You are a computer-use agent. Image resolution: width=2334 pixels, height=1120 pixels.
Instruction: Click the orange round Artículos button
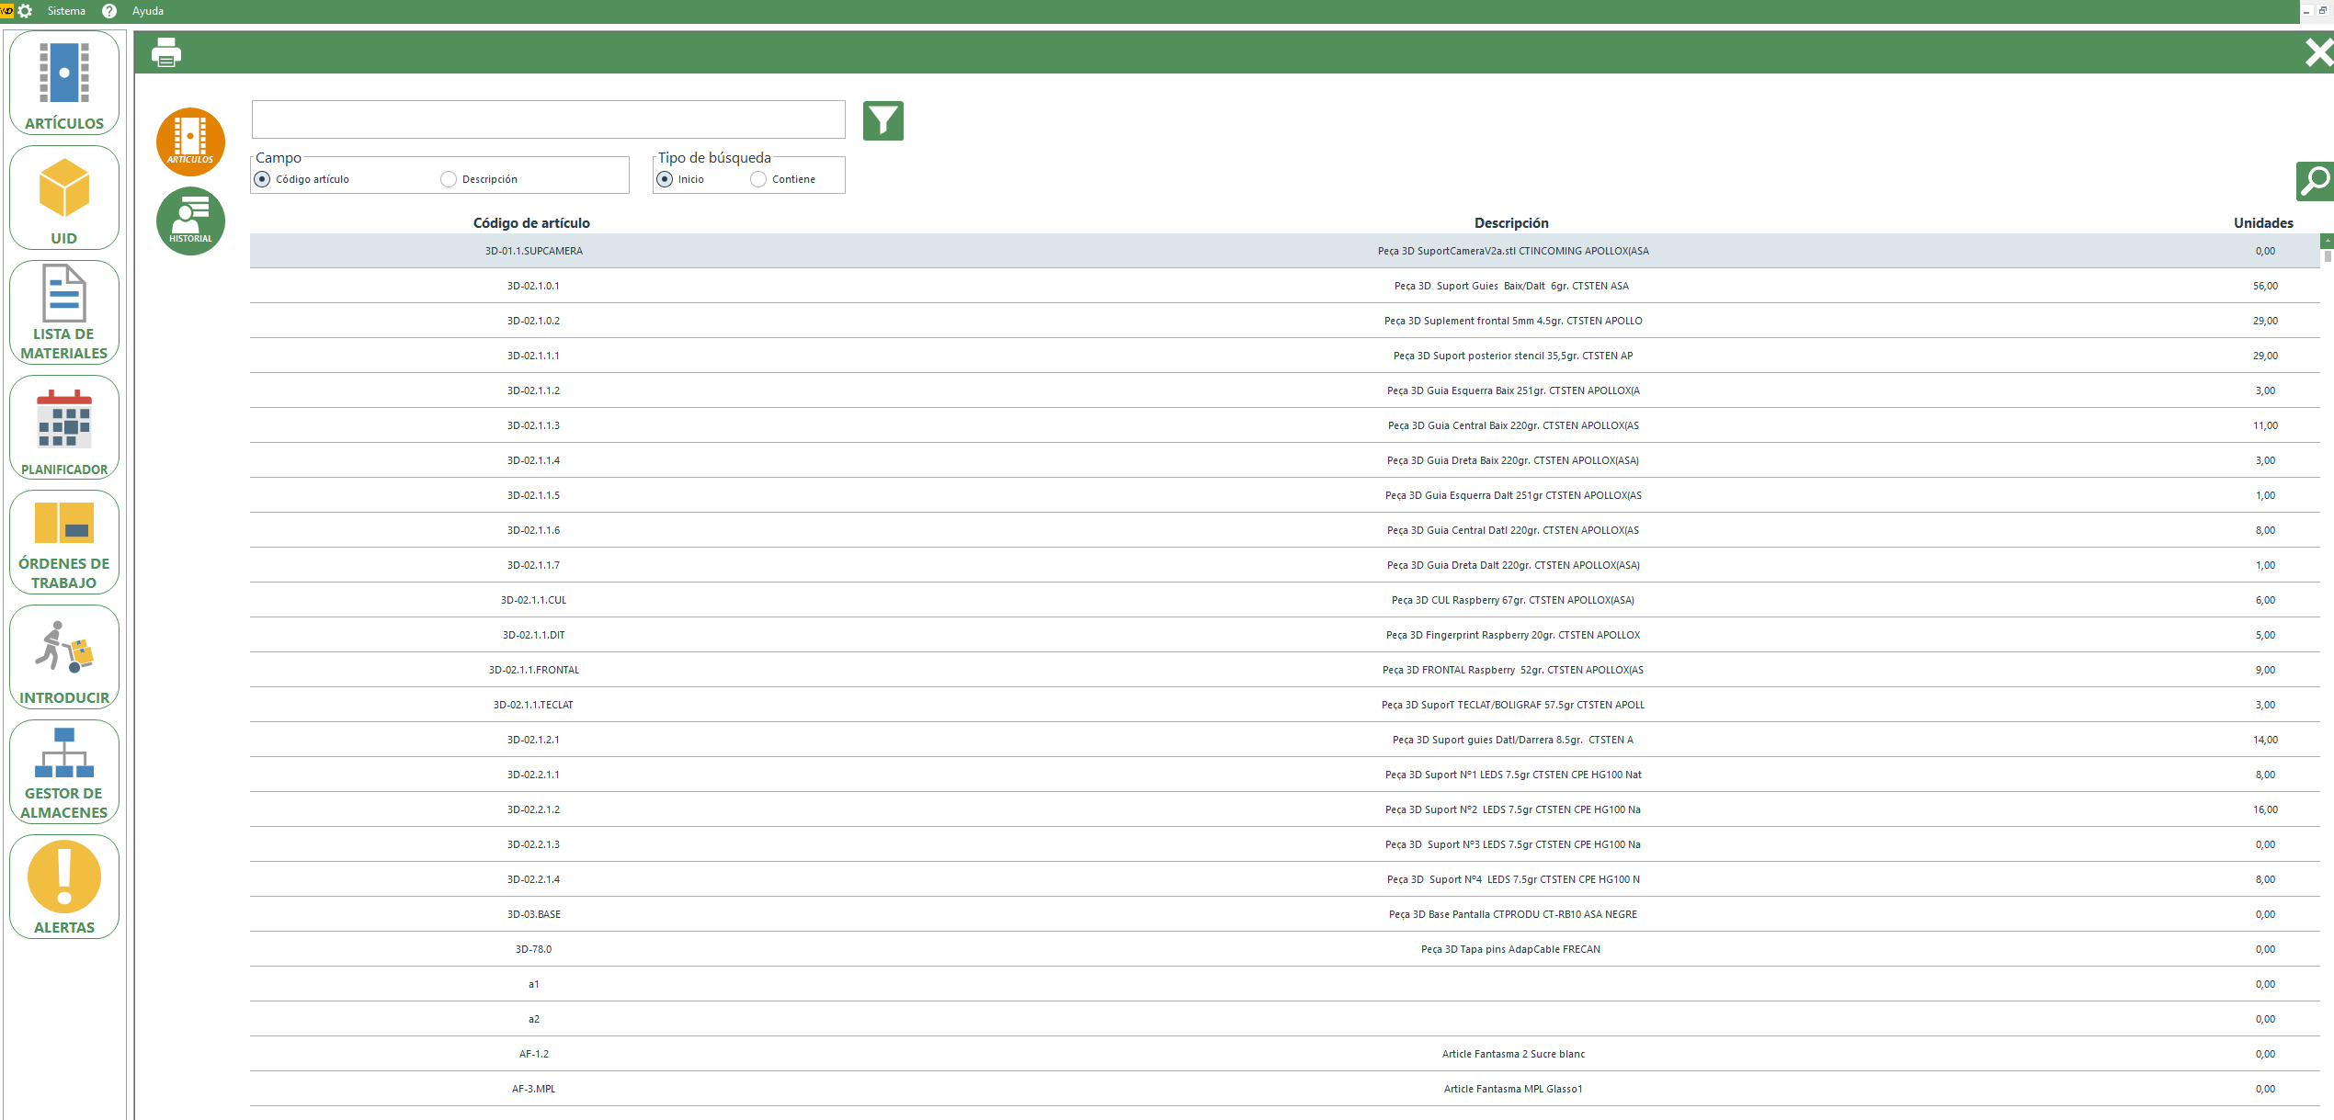(x=190, y=141)
